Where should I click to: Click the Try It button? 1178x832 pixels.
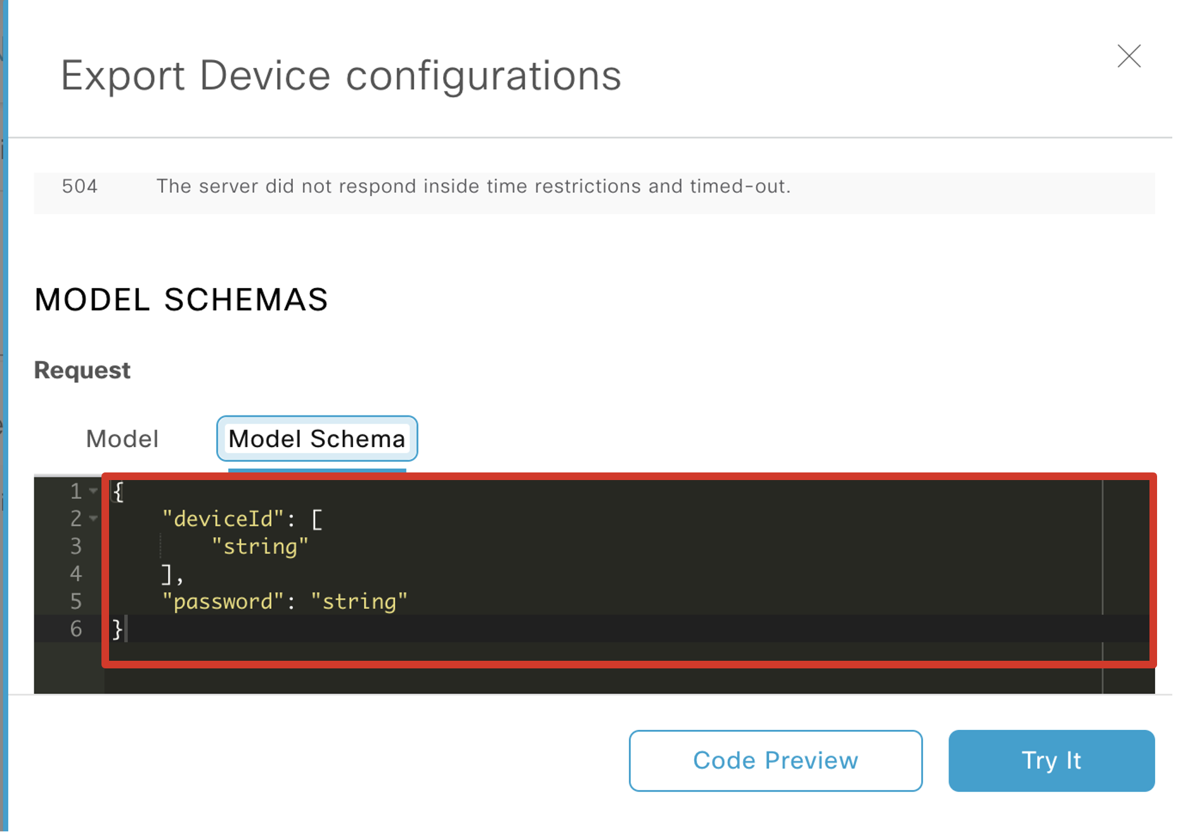tap(1051, 761)
